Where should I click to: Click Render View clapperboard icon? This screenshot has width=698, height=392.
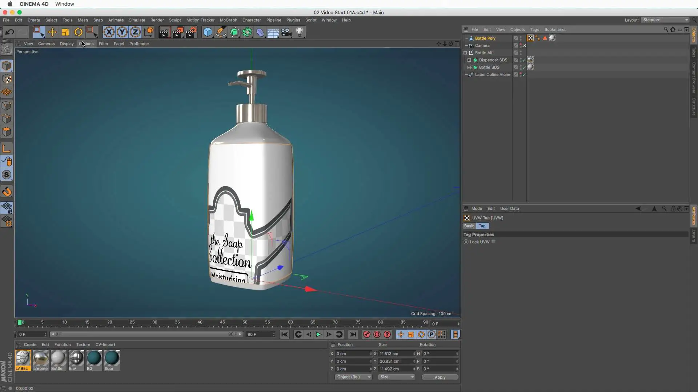tap(164, 32)
